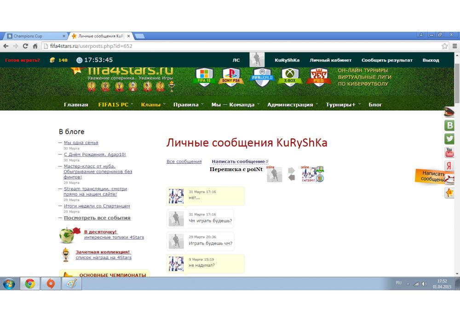The height and width of the screenshot is (322, 460).
Task: Open Зачетная коллекция! awards link
Action: point(103,252)
